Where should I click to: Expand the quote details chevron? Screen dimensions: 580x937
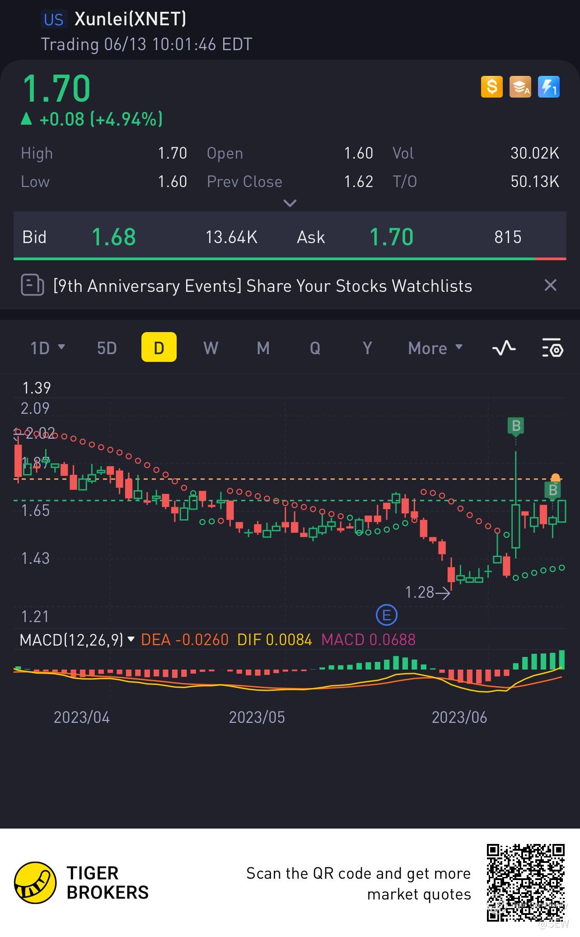point(290,203)
